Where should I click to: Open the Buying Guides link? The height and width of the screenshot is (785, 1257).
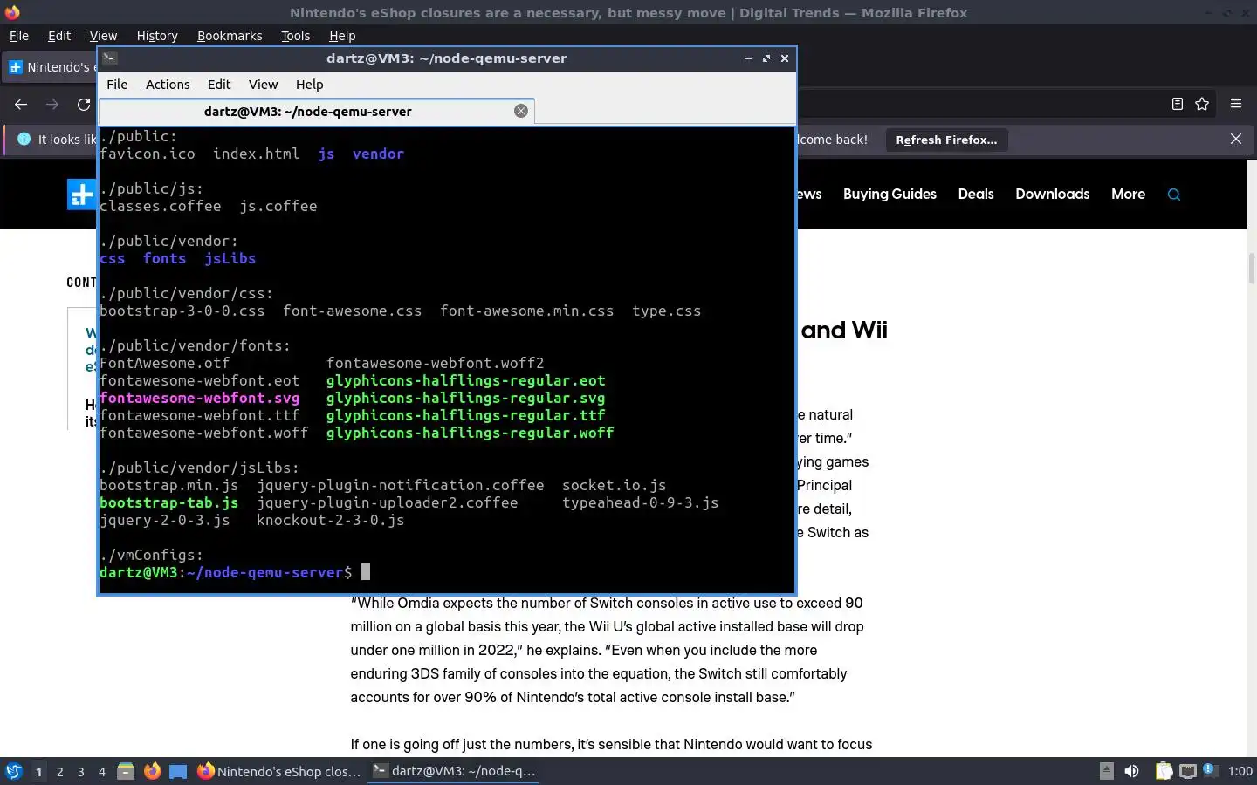[890, 194]
